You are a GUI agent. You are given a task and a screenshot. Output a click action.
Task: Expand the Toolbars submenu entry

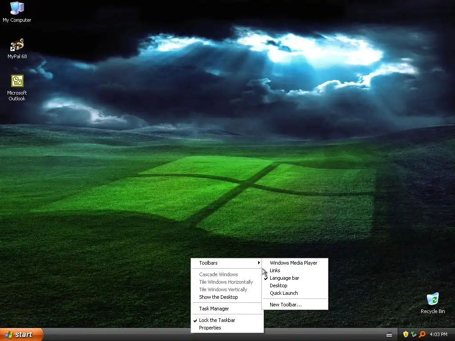tap(227, 263)
